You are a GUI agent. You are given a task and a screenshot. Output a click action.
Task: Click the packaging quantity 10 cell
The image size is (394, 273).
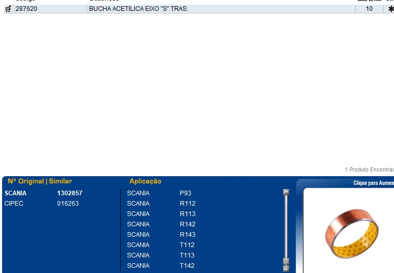(369, 9)
